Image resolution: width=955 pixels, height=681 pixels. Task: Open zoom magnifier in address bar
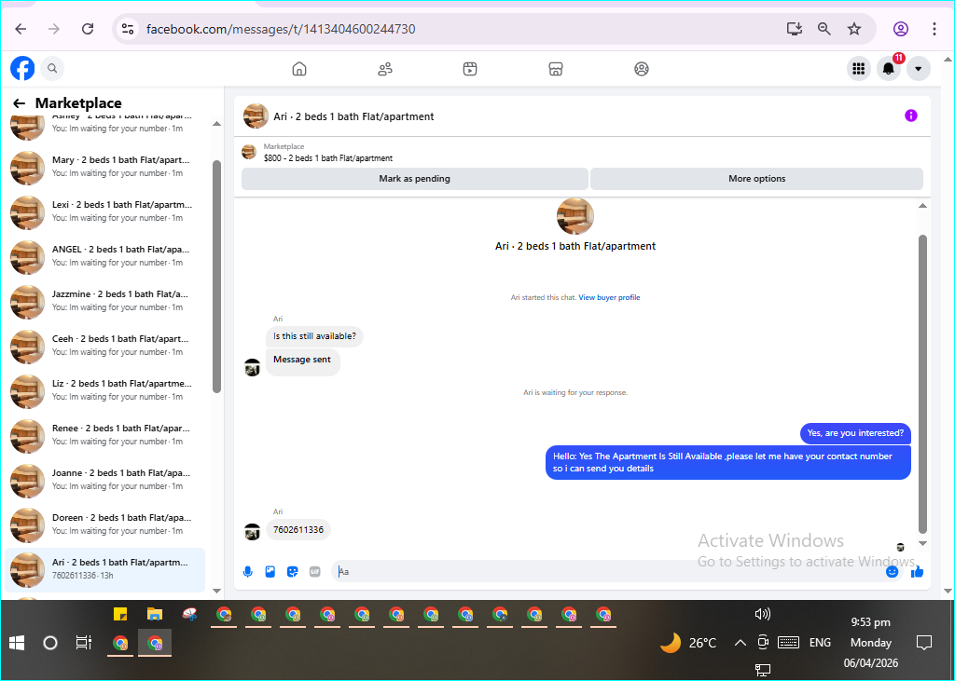824,29
